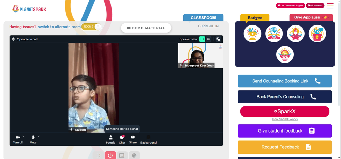Viewport: 341px width, 159px height.
Task: Open the call settings gear icon
Action: click(x=14, y=39)
